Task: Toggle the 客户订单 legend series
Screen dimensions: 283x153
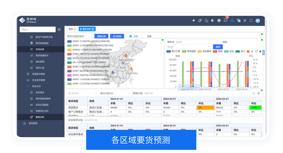Action: point(173,51)
